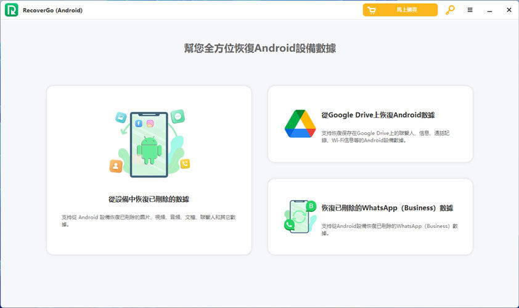
Task: Close the RecoverGo window
Action: click(509, 10)
